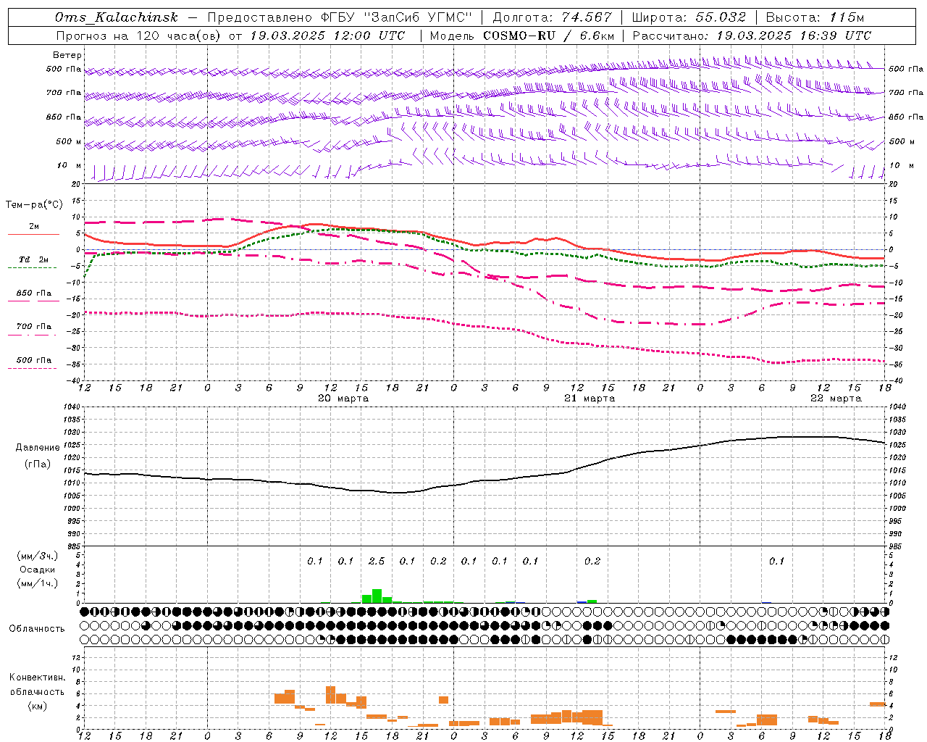Select the longitude value Долгота: 74.567

click(x=552, y=17)
